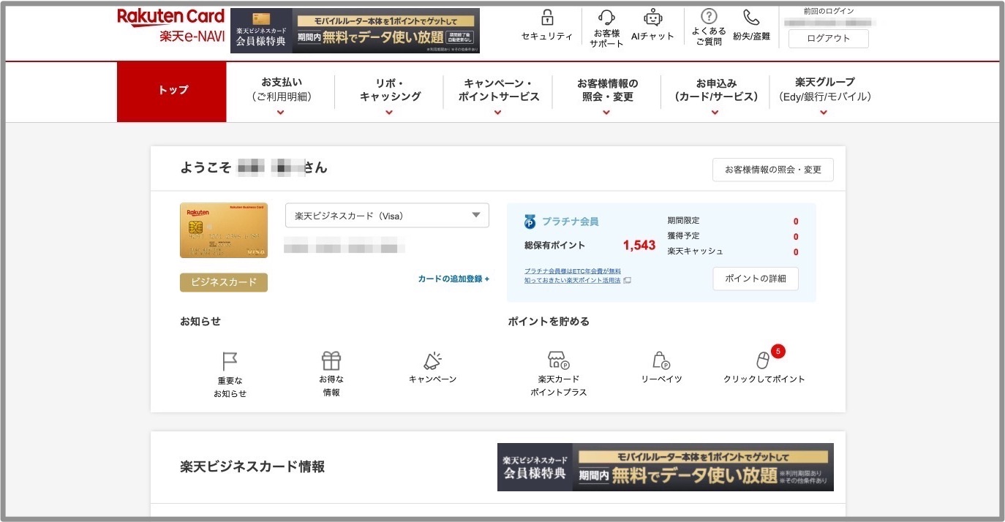
Task: Click the gold business card image
Action: coord(224,230)
